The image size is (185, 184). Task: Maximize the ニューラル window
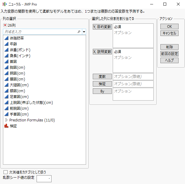click(x=165, y=4)
